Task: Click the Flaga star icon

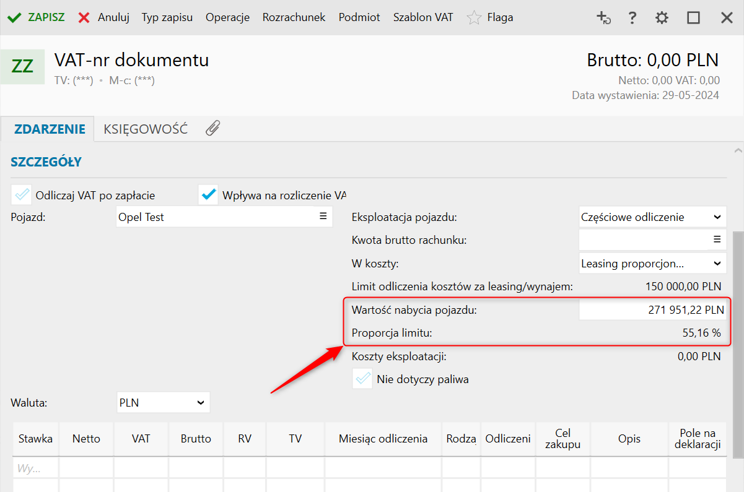Action: pyautogui.click(x=474, y=17)
